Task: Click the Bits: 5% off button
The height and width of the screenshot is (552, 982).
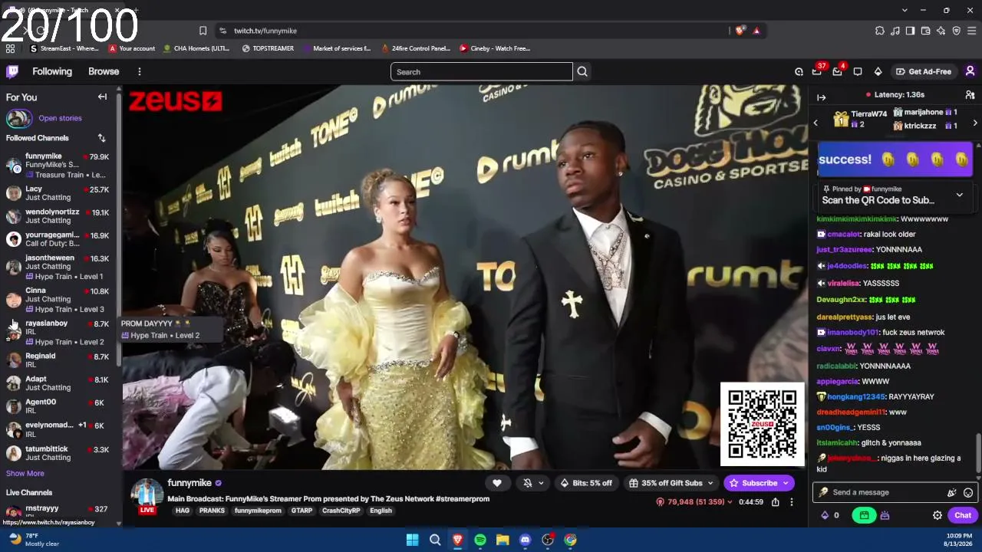Action: click(586, 483)
